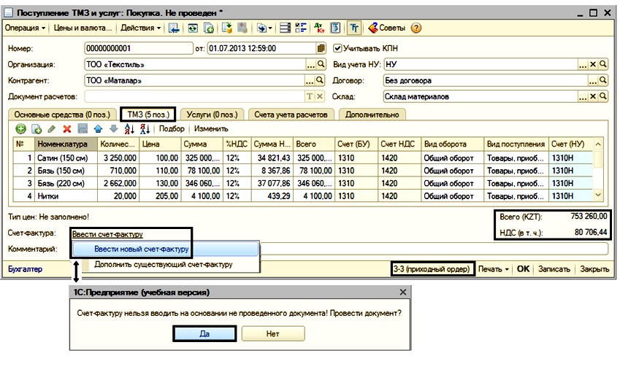Move row up with blue arrow
Image resolution: width=620 pixels, height=372 pixels.
pyautogui.click(x=98, y=129)
